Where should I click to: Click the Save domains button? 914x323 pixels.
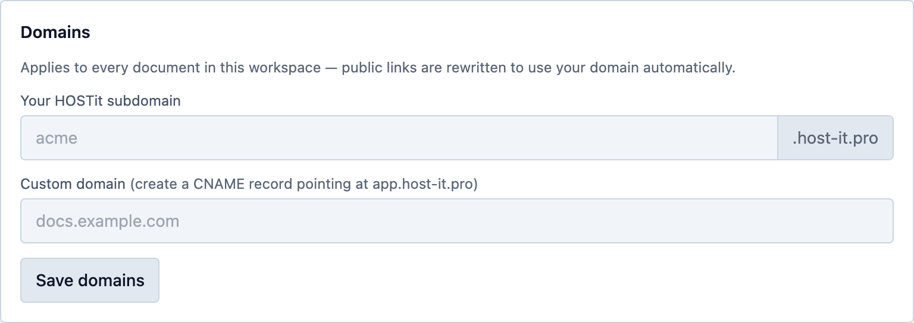tap(90, 280)
